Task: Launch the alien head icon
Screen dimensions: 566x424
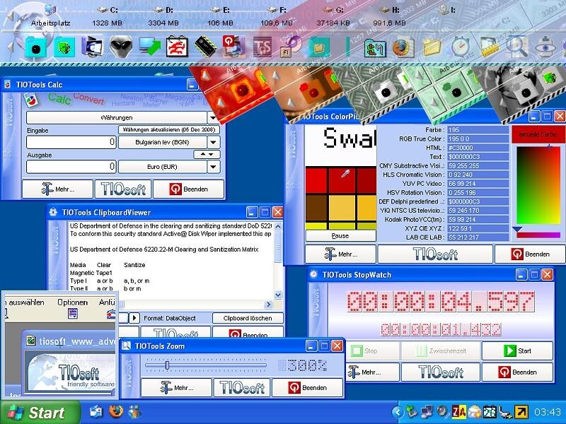Action: coord(120,47)
